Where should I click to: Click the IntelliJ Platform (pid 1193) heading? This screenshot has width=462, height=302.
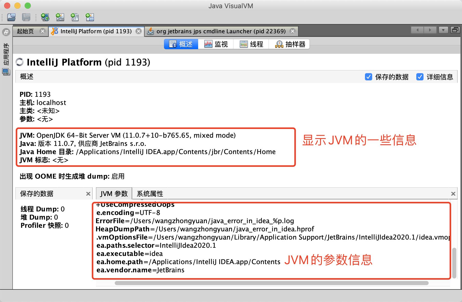pos(89,62)
